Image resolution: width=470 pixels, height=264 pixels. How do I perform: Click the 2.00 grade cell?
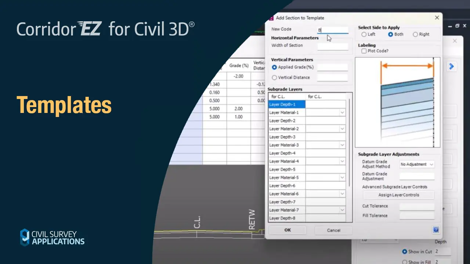[x=239, y=109]
